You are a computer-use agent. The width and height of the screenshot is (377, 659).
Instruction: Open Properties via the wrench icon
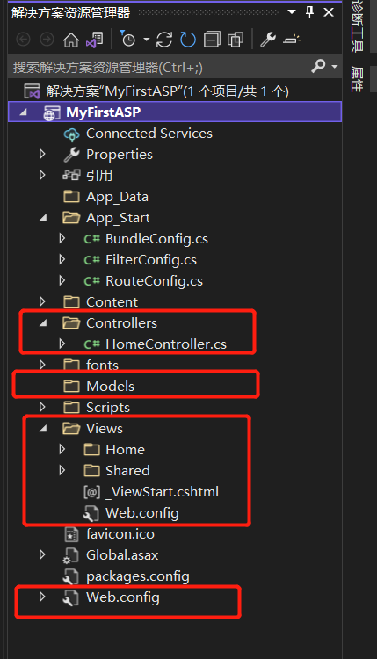268,40
